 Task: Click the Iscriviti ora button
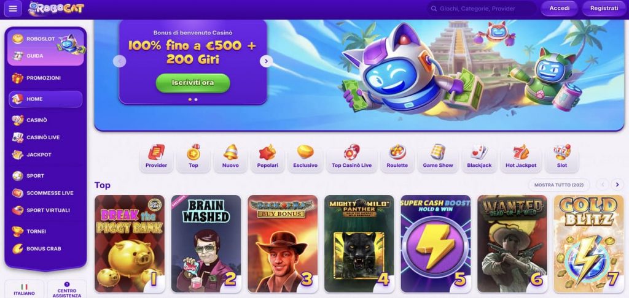[193, 83]
